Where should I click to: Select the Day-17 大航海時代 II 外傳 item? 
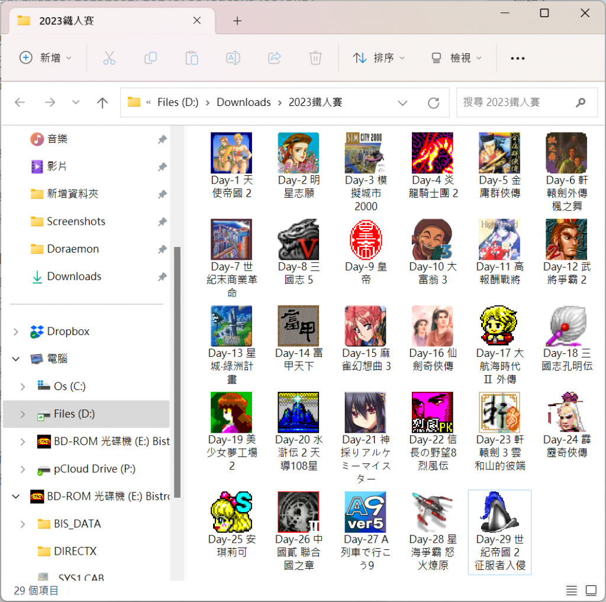pyautogui.click(x=499, y=345)
